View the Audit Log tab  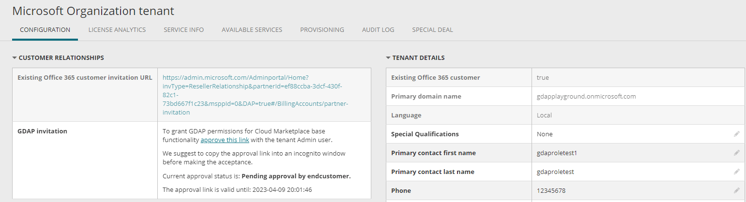(x=378, y=30)
